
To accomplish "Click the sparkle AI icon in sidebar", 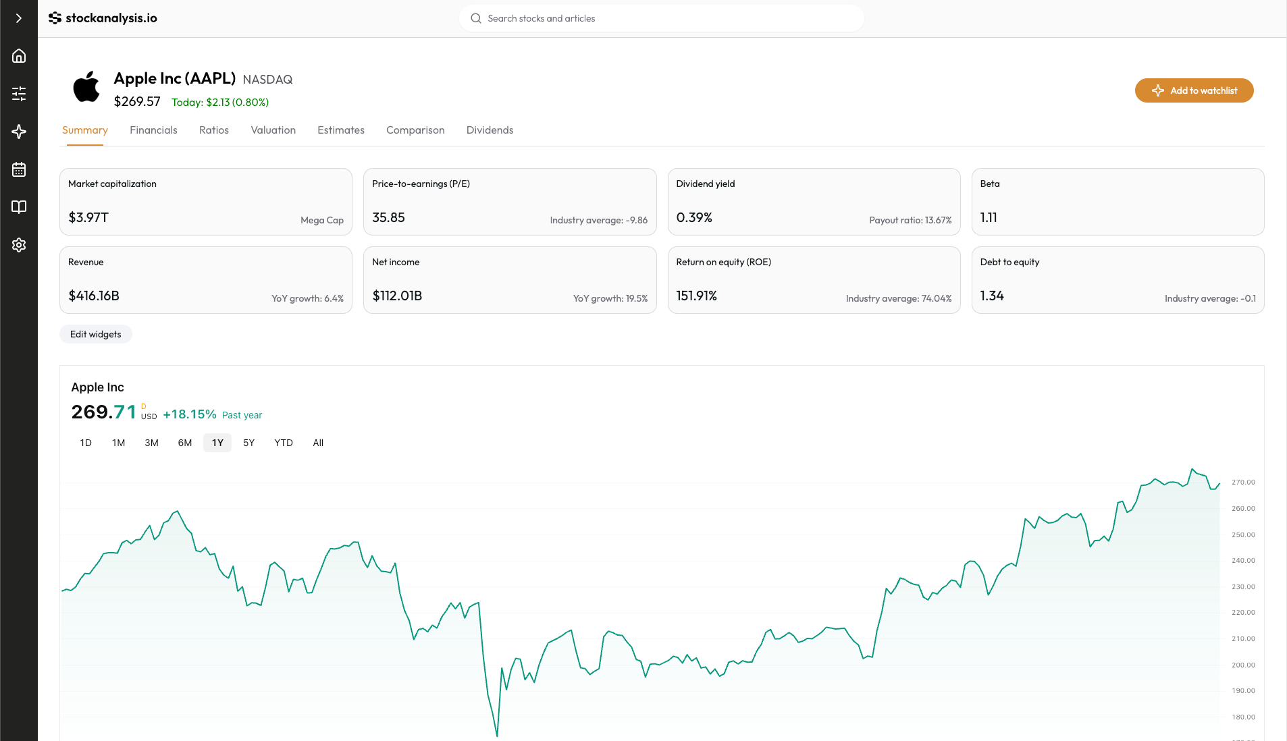I will (x=18, y=132).
